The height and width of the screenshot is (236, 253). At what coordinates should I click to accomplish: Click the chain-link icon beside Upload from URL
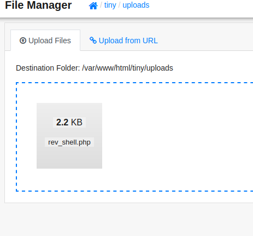click(93, 41)
